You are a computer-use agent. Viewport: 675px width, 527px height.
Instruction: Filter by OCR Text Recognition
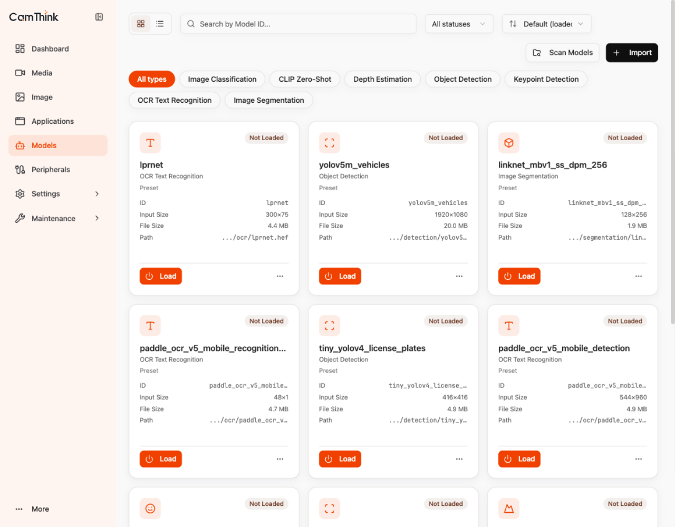[x=175, y=100]
